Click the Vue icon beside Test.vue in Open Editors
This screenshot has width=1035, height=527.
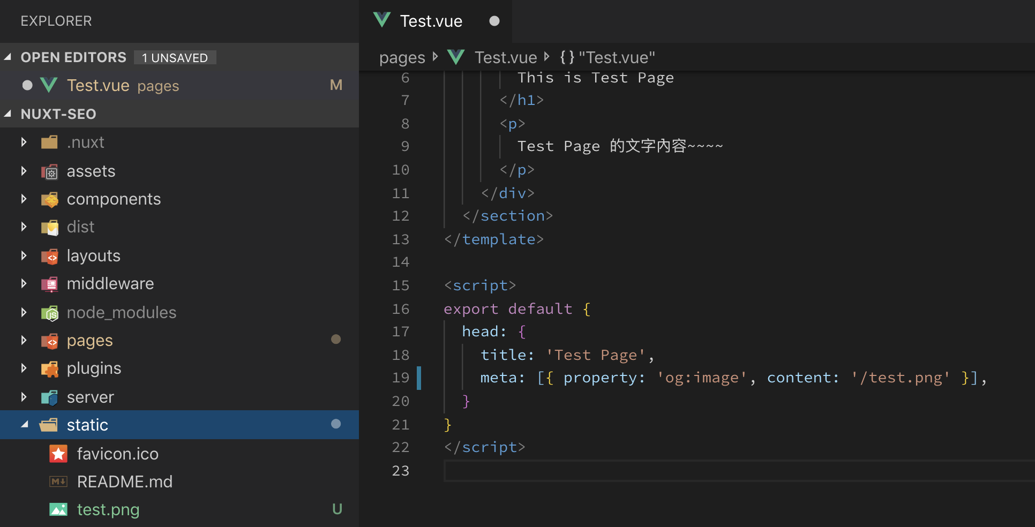coord(49,85)
